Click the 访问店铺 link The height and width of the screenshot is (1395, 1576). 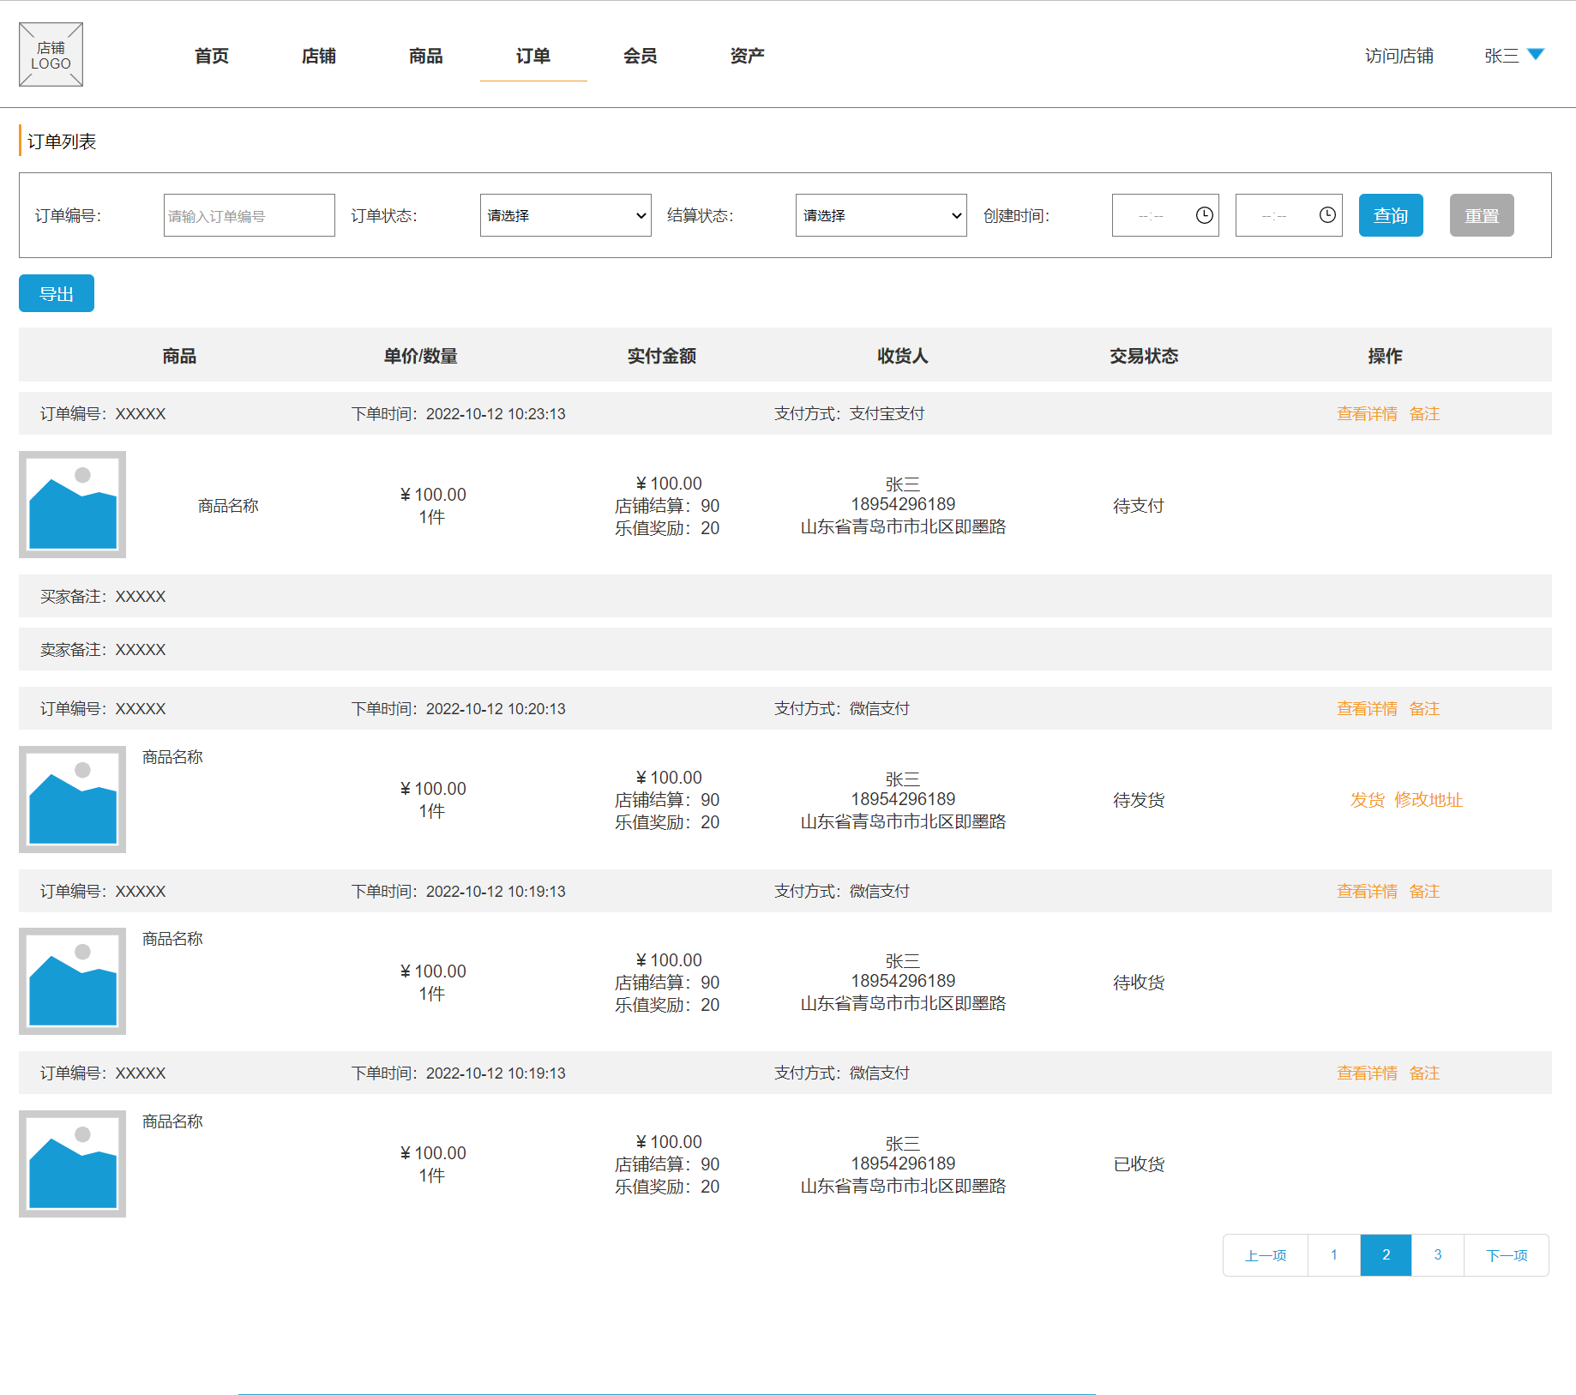click(1399, 56)
